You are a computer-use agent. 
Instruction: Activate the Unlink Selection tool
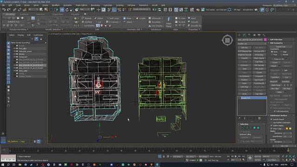click(19, 10)
